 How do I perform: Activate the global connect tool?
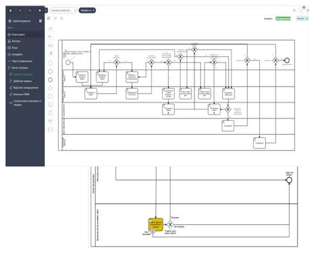tap(50, 53)
